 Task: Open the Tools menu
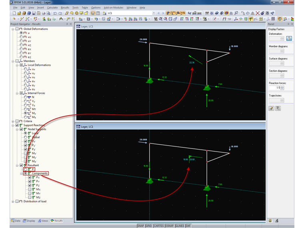click(x=76, y=8)
